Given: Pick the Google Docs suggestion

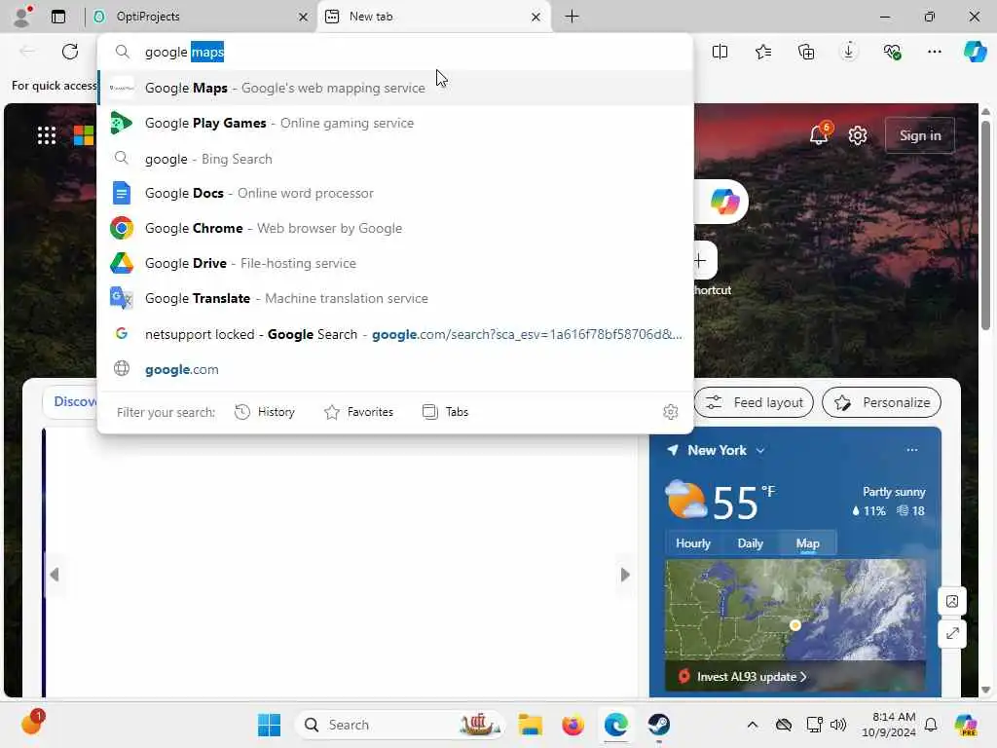Looking at the screenshot, I should coord(395,194).
